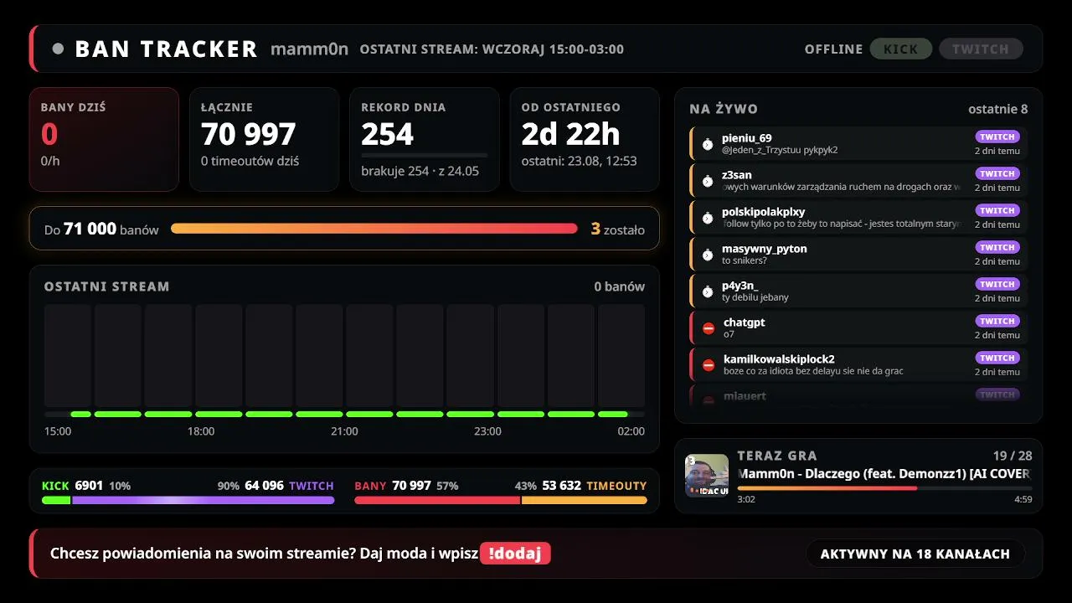
Task: Click the red ban icon next to kamilkowalskiplock2
Action: [x=709, y=365]
